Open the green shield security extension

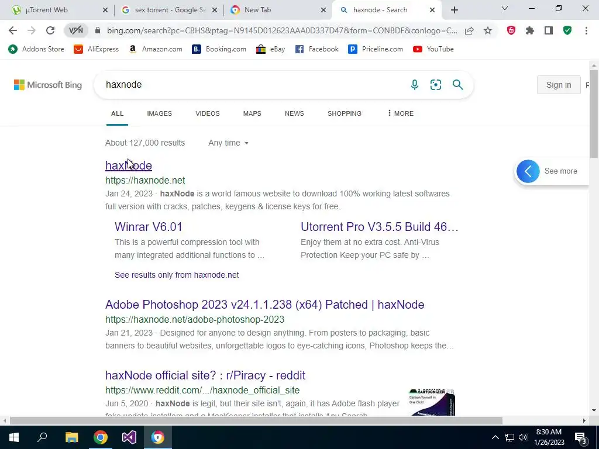[567, 30]
